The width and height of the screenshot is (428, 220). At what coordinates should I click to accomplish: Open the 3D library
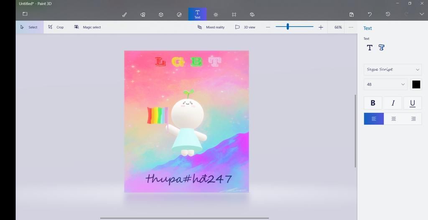(252, 15)
